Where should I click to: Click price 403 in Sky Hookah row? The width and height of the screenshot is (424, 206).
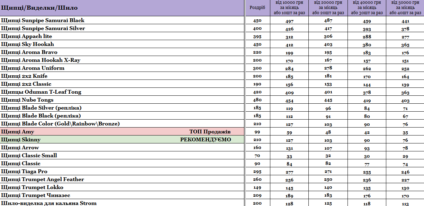pyautogui.click(x=328, y=44)
